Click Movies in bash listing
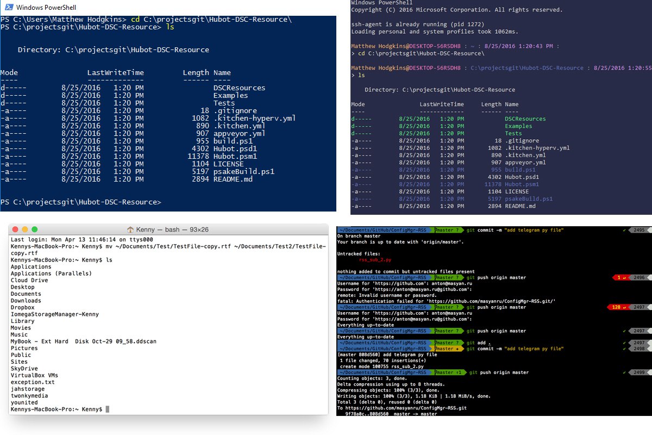This screenshot has height=435, width=652. pyautogui.click(x=21, y=328)
